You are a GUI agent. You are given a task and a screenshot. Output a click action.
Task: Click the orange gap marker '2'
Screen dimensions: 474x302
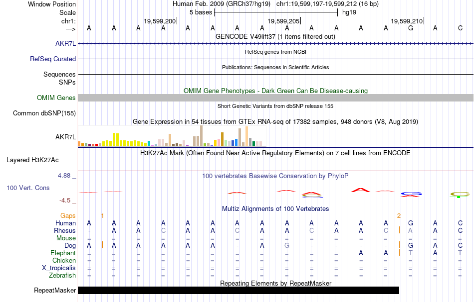pyautogui.click(x=399, y=215)
